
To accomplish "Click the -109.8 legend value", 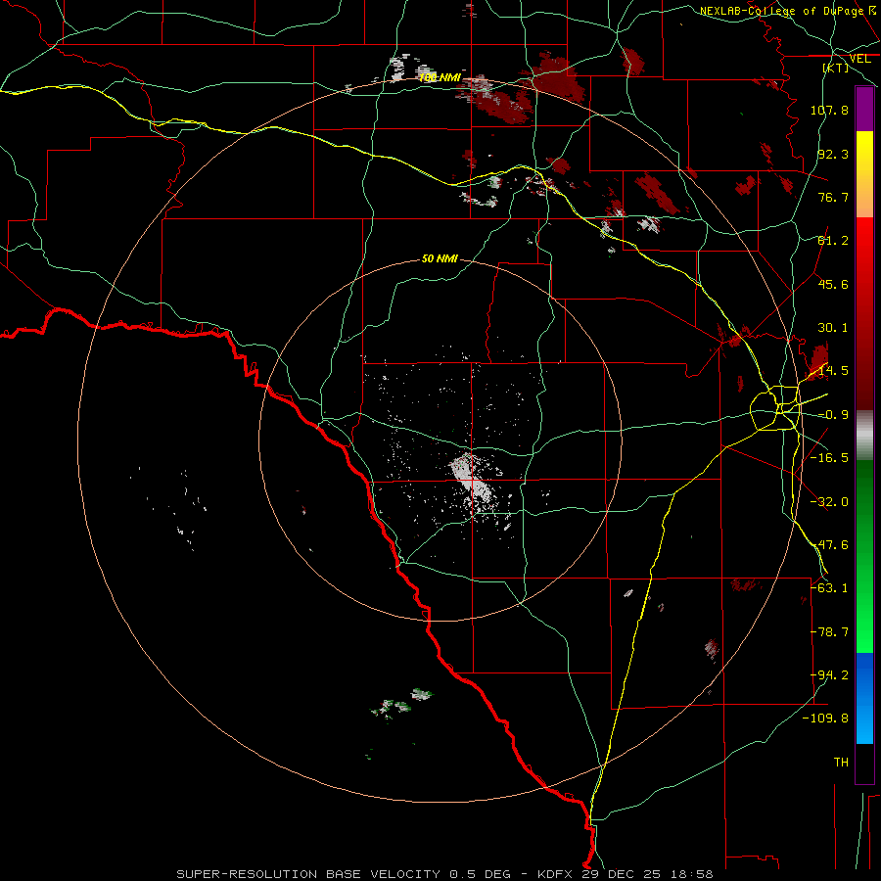I will (826, 719).
